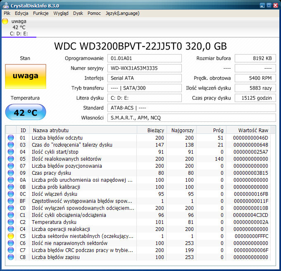Select the row Temperatura dysku
The width and height of the screenshot is (281, 271).
click(138, 222)
